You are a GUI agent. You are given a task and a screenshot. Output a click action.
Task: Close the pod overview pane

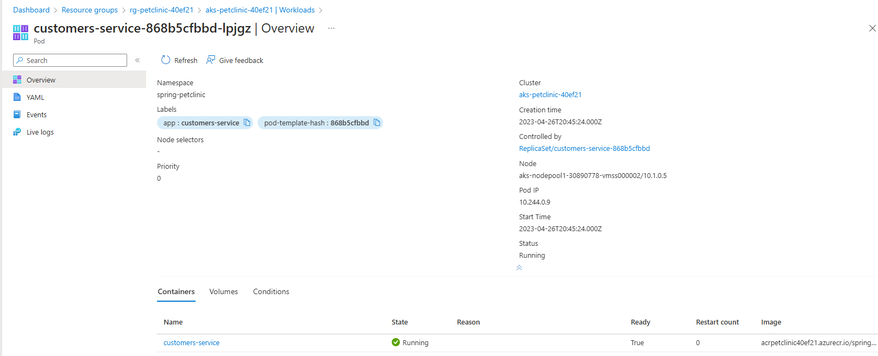click(872, 28)
